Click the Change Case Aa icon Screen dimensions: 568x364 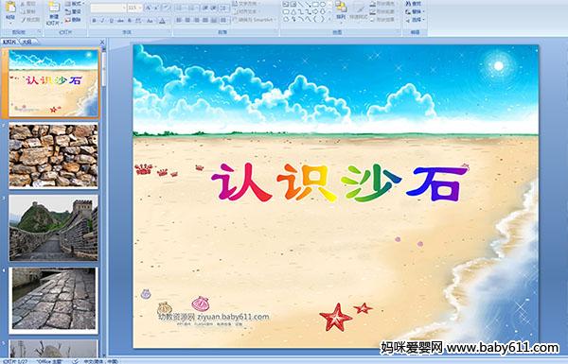(150, 21)
